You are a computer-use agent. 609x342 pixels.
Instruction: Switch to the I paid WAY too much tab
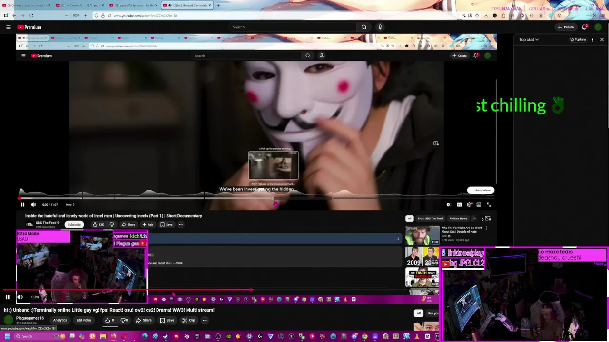(x=133, y=5)
